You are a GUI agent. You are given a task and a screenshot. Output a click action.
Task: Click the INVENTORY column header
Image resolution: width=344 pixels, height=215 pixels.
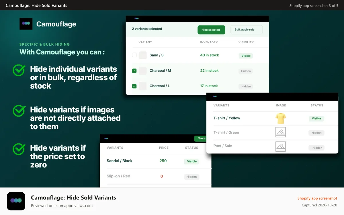click(x=209, y=42)
